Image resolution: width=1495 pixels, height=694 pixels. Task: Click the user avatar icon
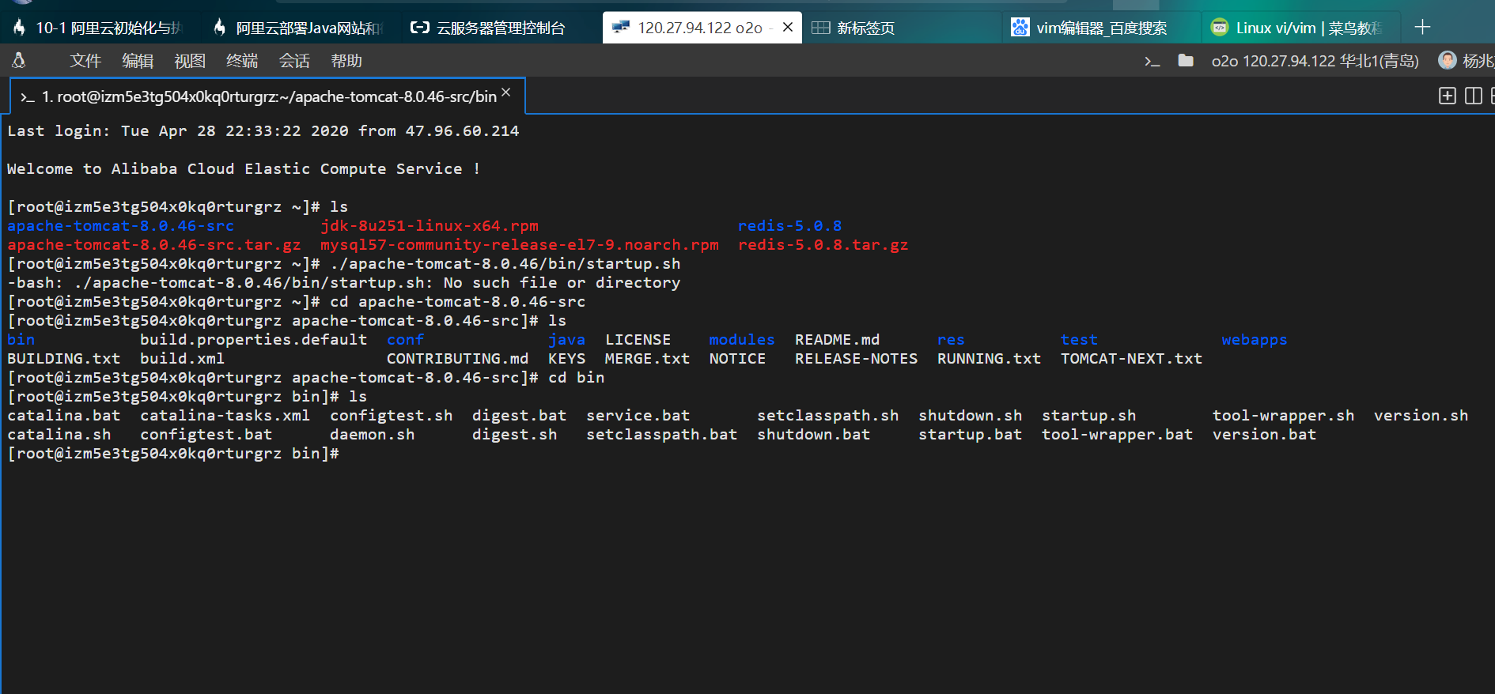click(x=1448, y=60)
